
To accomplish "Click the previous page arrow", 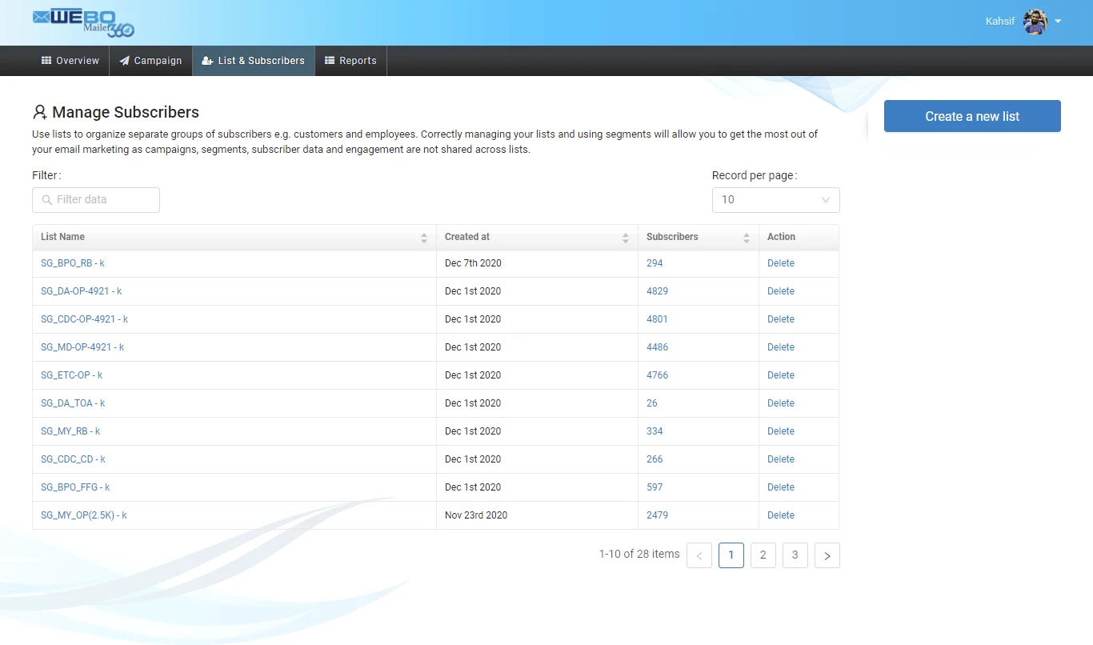I will click(699, 555).
